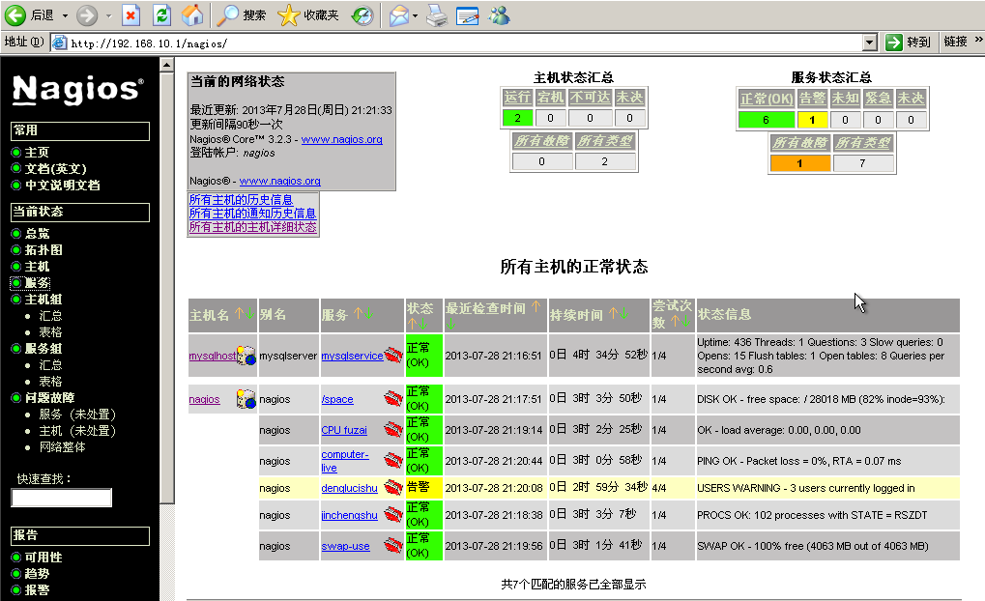Click red icon beside jinchengshu
This screenshot has height=601, width=985.
click(x=393, y=515)
